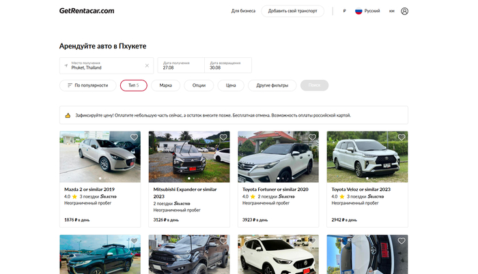Open Toyota Fortuner or similar 2020 title
Viewport: 478px width, 274px height.
(x=275, y=189)
